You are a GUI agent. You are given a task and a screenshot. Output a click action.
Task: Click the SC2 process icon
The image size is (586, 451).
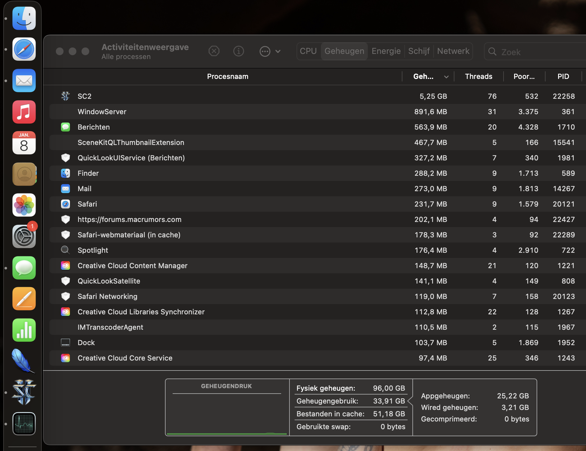[65, 96]
